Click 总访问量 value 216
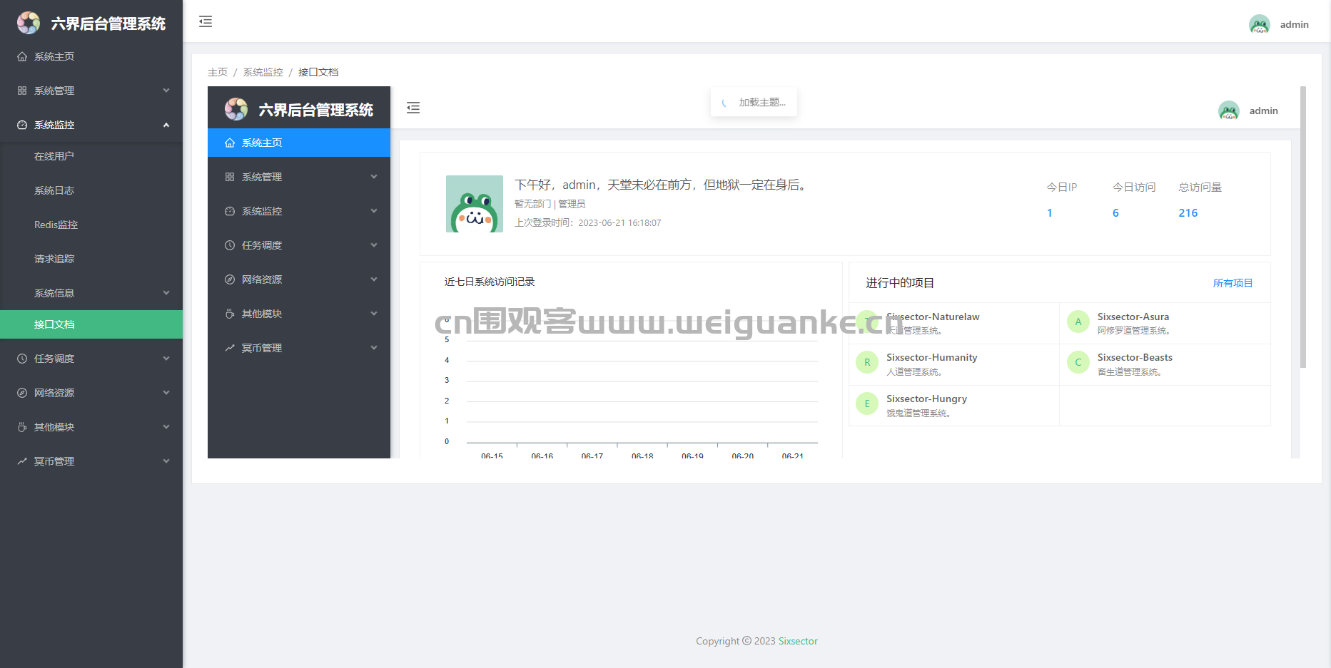Viewport: 1331px width, 668px height. (x=1188, y=212)
